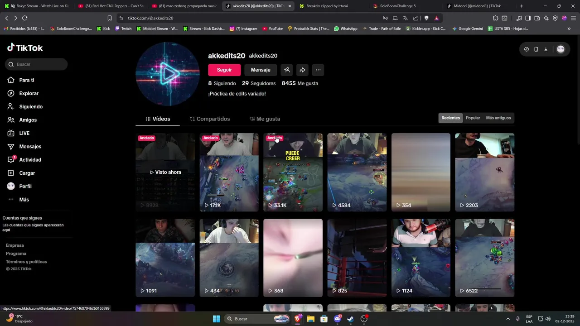Switch to the Compartidos tab
Screen dimensions: 580x326
tap(210, 119)
